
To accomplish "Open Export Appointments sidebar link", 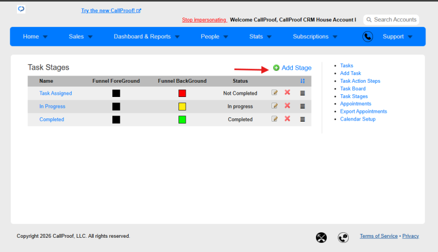I will (x=364, y=111).
